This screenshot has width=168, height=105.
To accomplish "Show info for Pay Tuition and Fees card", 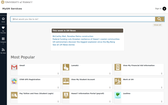I will pos(58,101).
